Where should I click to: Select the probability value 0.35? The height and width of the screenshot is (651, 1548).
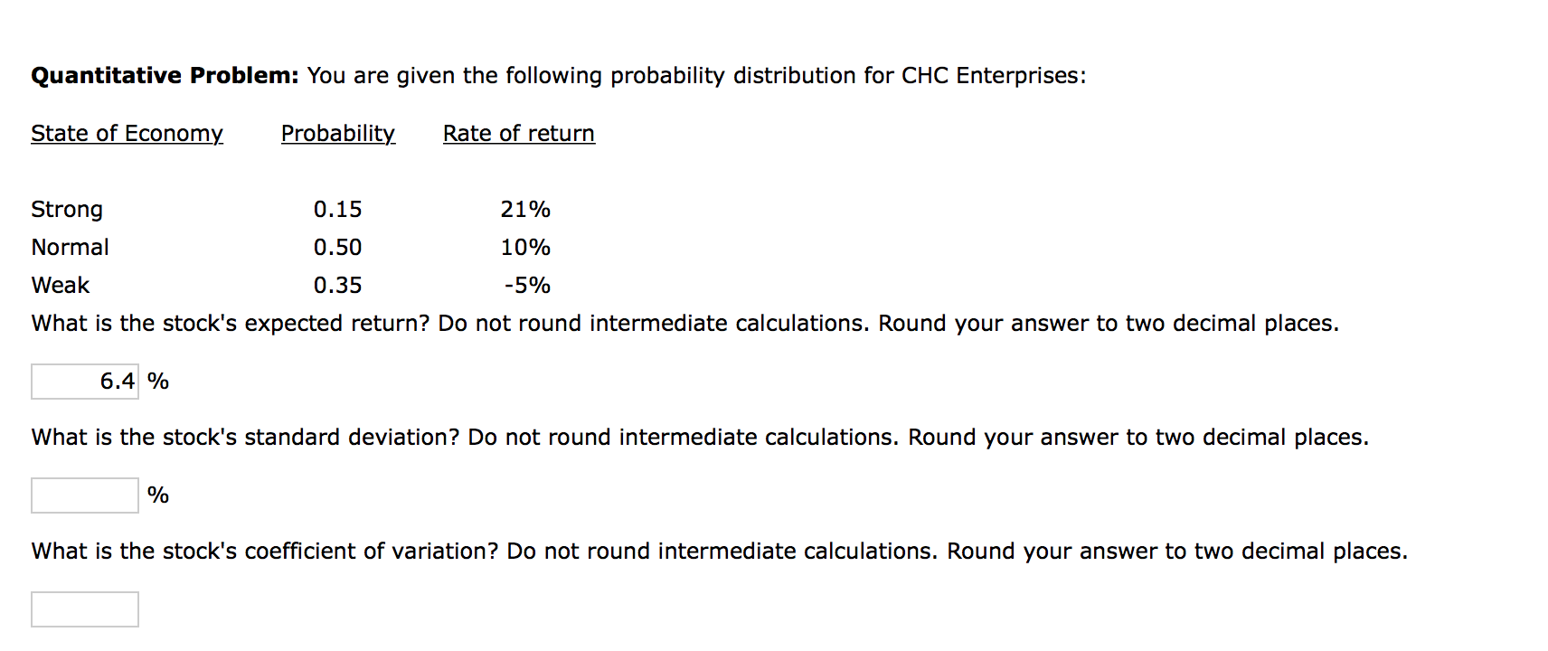click(x=337, y=285)
